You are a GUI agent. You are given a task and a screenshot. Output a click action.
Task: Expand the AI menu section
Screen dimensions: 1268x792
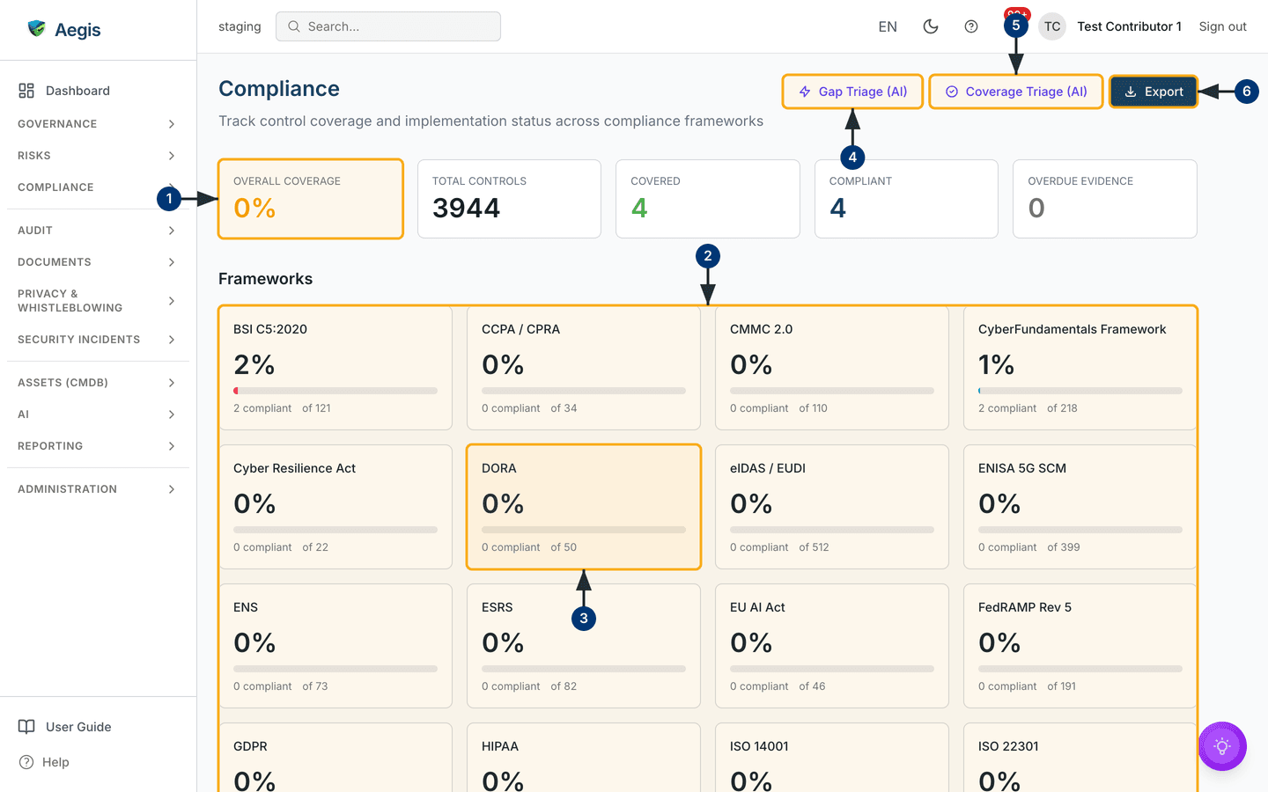click(x=98, y=414)
